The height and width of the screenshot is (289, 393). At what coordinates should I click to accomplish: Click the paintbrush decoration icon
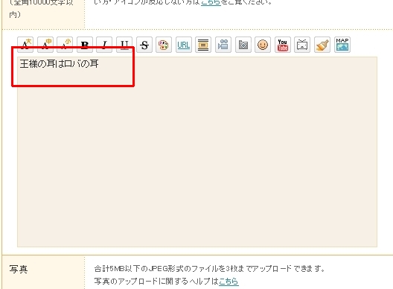[322, 45]
